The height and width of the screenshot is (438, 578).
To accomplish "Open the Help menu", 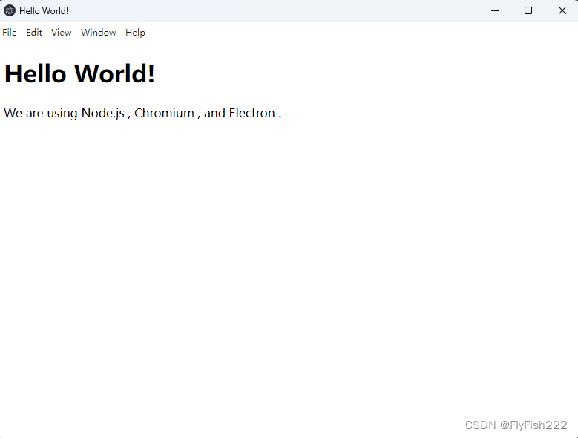I will [x=135, y=33].
